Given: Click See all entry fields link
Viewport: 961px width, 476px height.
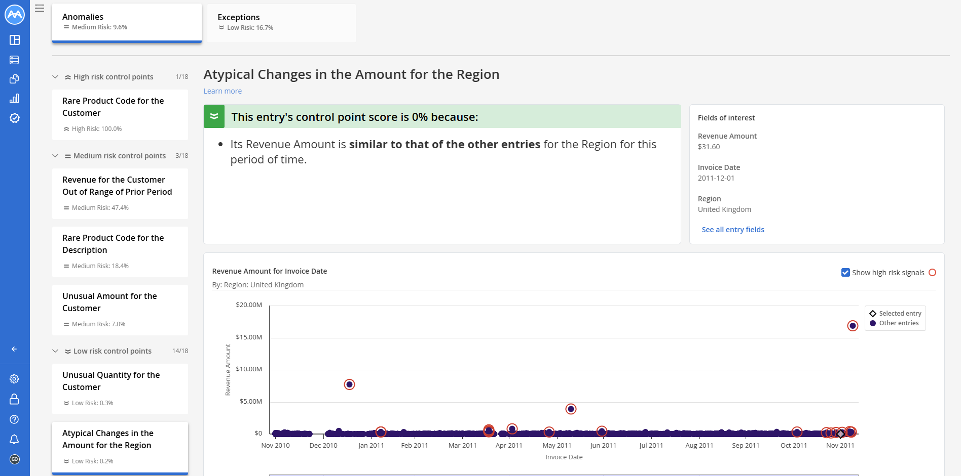Looking at the screenshot, I should click(x=732, y=230).
